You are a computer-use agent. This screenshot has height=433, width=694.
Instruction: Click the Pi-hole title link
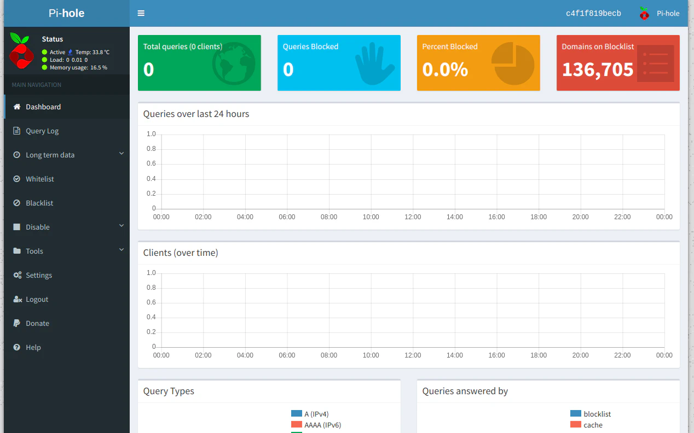(67, 13)
